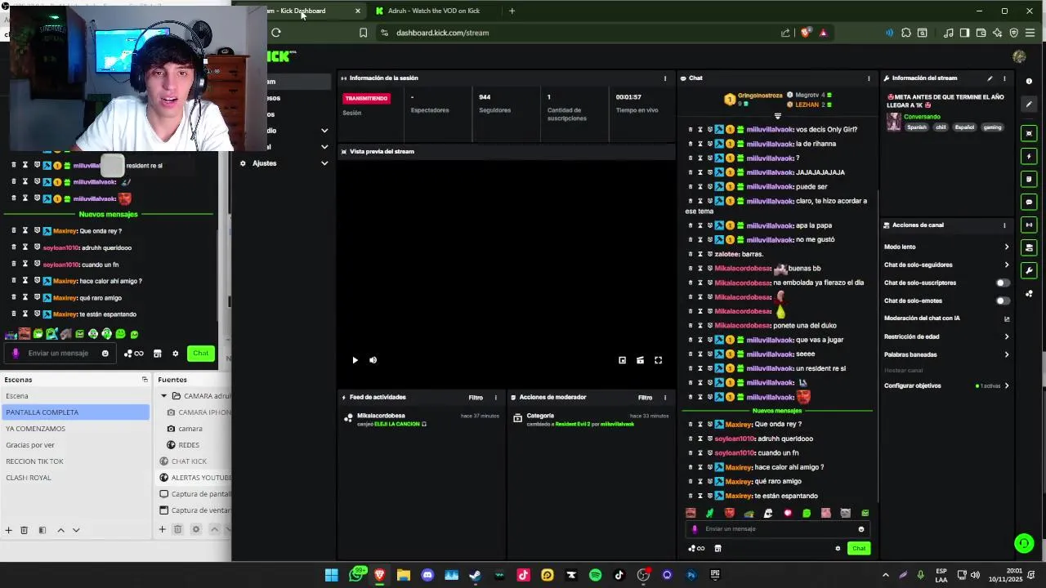
Task: Open settings gear in OBS chat dock
Action: (175, 354)
